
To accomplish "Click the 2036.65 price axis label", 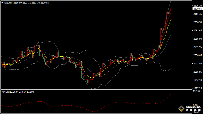I will (x=197, y=55).
